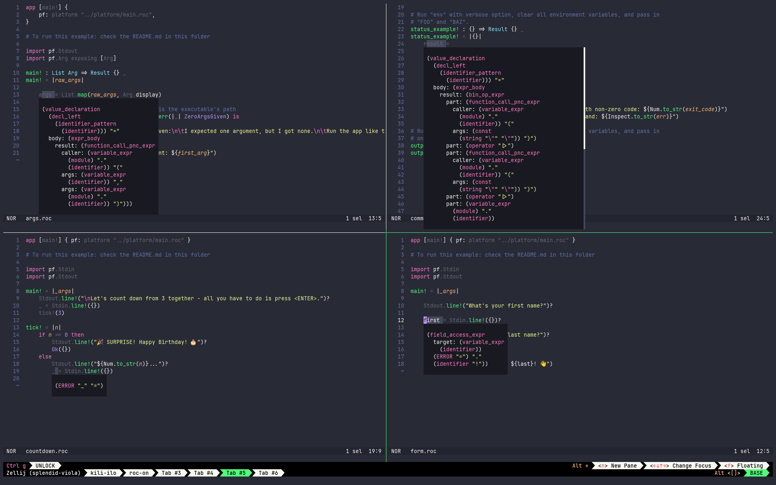This screenshot has height=485, width=776.
Task: Click 'What's your first name?' string in form.roc
Action: (506, 306)
